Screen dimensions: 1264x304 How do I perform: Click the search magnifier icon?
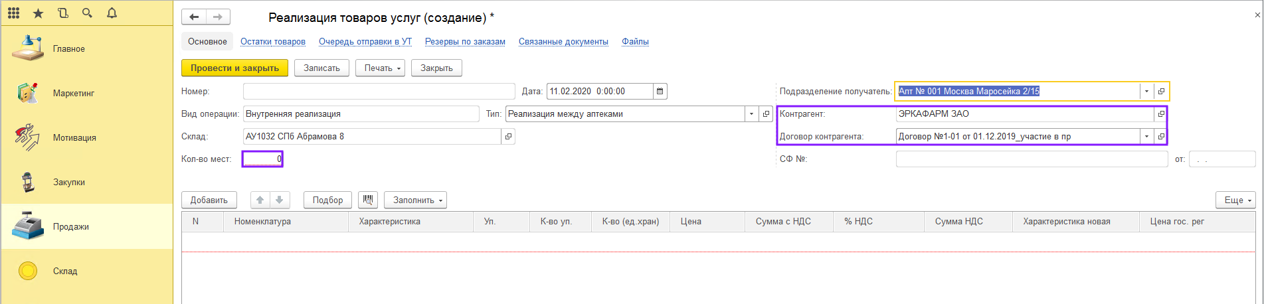pyautogui.click(x=87, y=13)
